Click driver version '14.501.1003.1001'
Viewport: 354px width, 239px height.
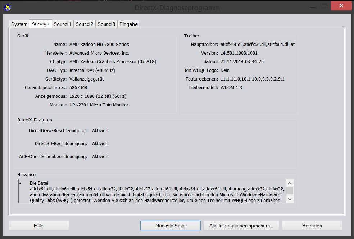click(x=239, y=53)
